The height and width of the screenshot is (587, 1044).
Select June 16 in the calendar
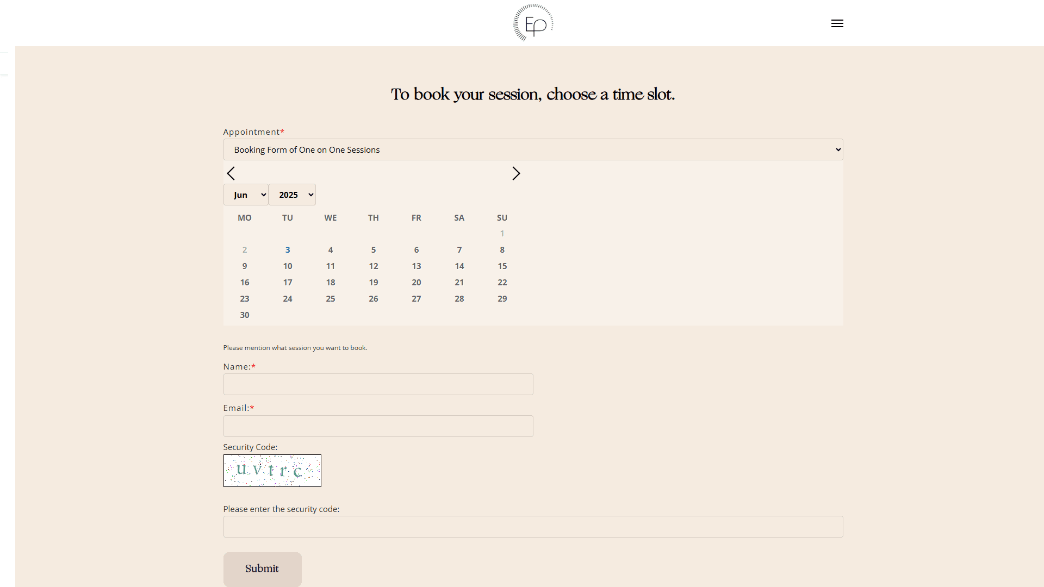(245, 282)
